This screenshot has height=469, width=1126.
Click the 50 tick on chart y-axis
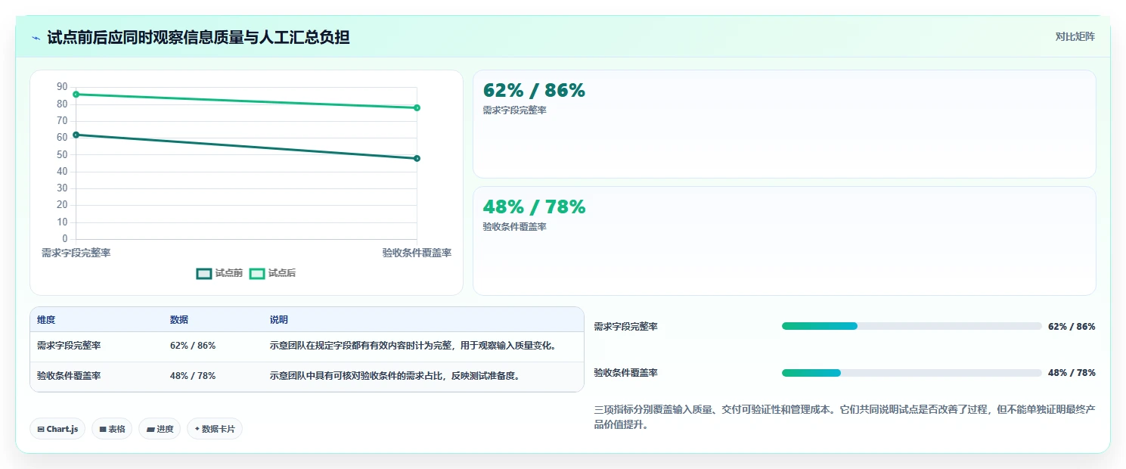(62, 154)
